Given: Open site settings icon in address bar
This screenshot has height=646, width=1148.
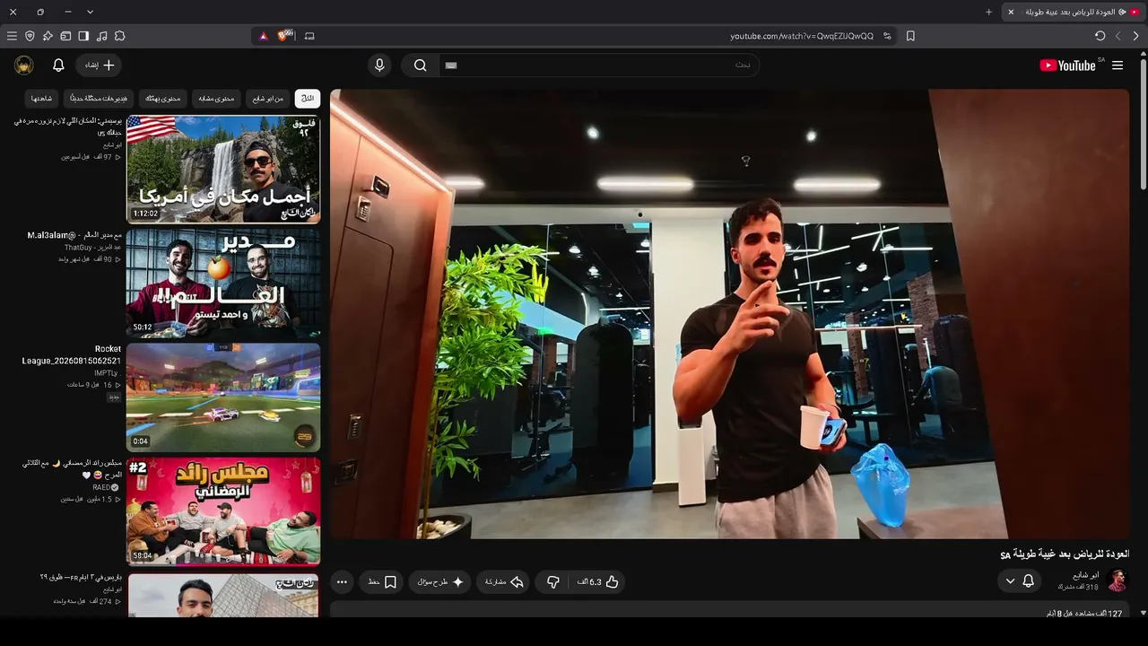Looking at the screenshot, I should coord(887,36).
